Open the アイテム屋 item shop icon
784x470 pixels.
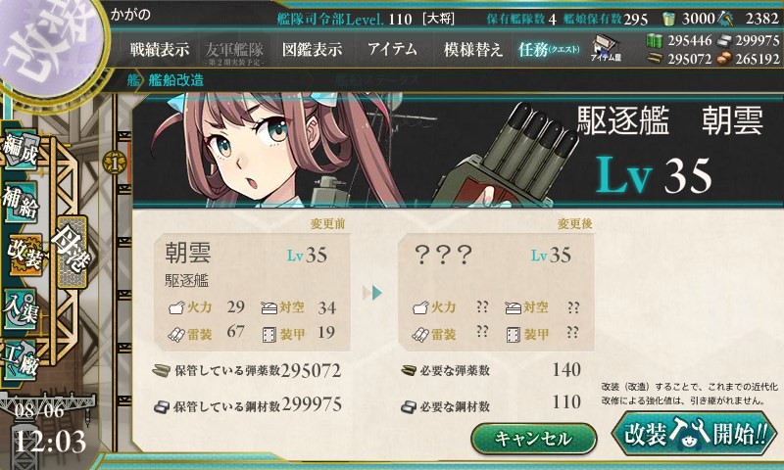coord(606,48)
